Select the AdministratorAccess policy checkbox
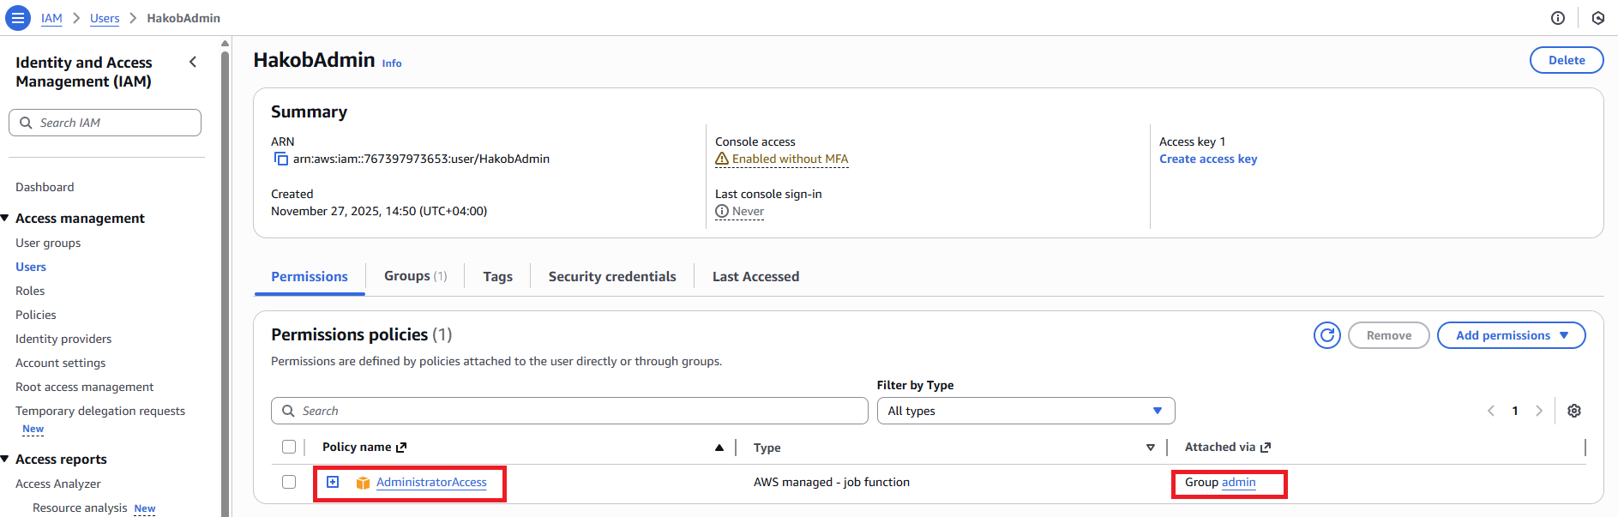This screenshot has height=517, width=1618. click(x=289, y=482)
